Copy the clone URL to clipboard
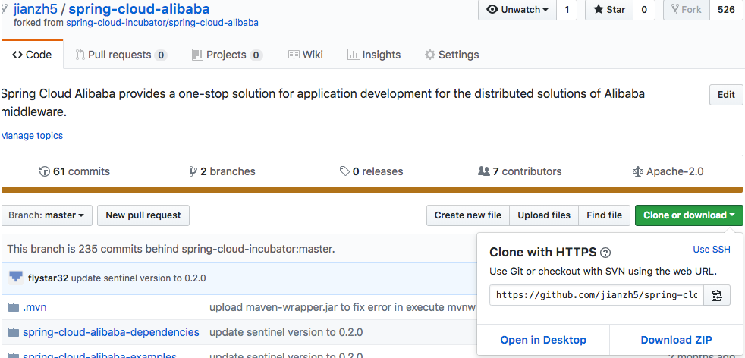The width and height of the screenshot is (745, 358). pos(716,295)
